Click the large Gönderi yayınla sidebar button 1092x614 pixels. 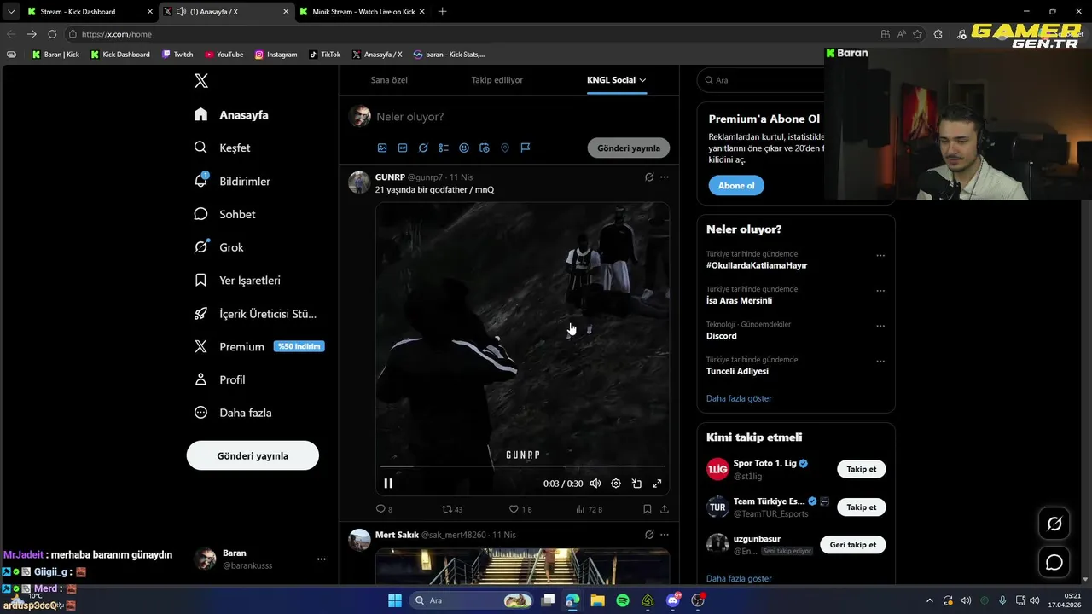(x=253, y=455)
